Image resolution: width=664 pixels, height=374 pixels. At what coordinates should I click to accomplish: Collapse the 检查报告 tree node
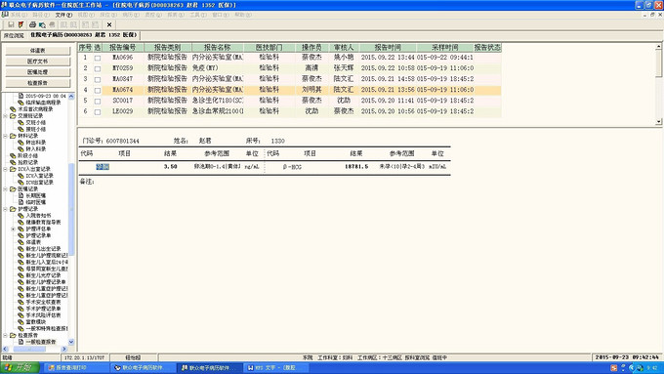click(6, 335)
